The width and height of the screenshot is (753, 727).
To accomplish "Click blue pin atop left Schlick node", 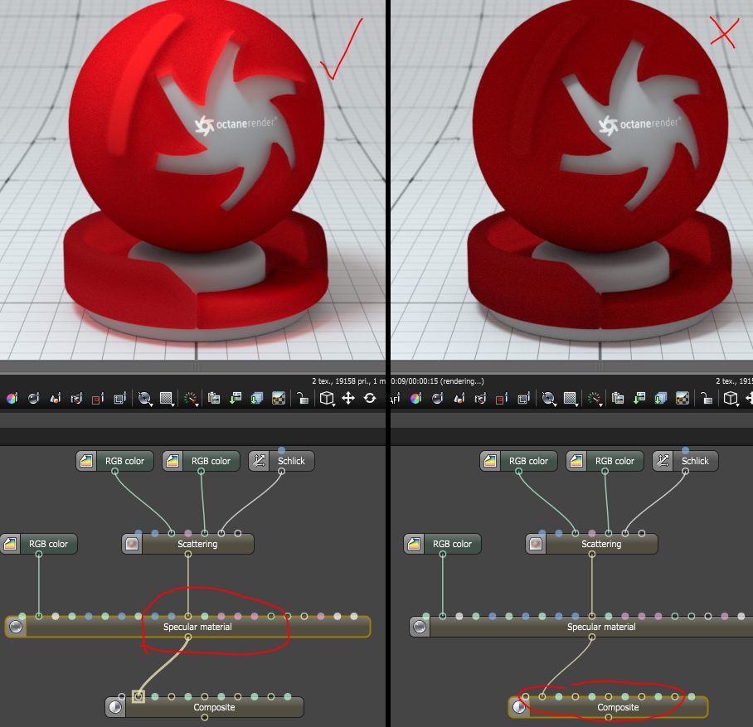I will pyautogui.click(x=281, y=450).
